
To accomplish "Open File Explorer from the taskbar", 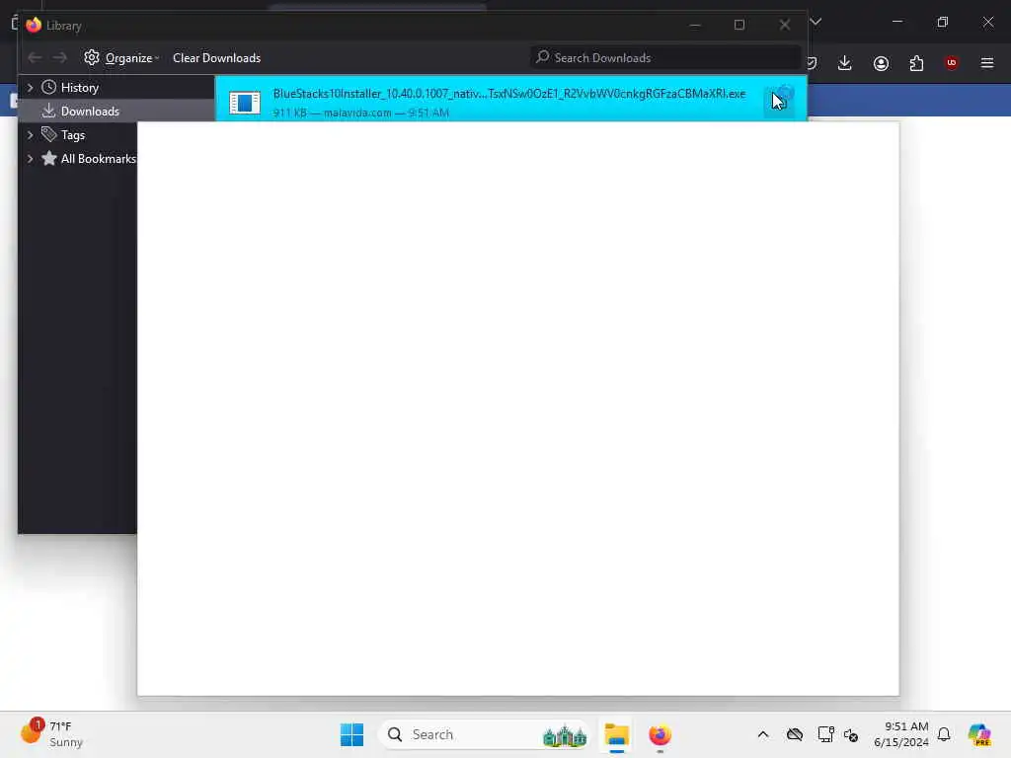I will pos(616,734).
